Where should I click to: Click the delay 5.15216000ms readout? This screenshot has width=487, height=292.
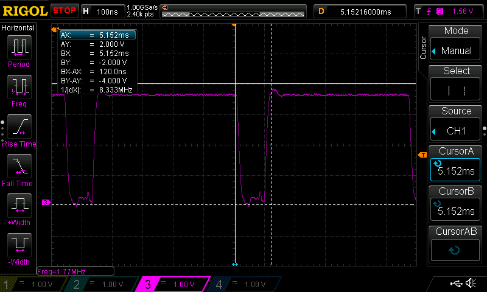pyautogui.click(x=360, y=12)
